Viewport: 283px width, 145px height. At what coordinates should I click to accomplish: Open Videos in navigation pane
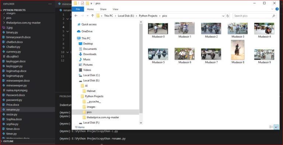click(x=85, y=70)
